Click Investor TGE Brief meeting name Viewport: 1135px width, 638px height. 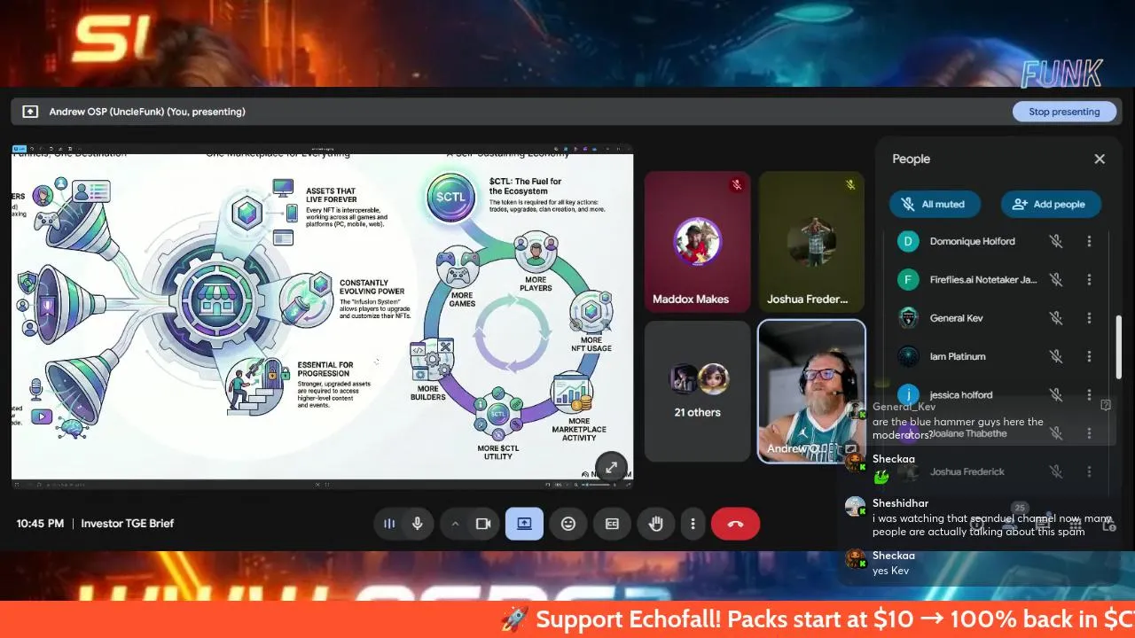coord(127,524)
